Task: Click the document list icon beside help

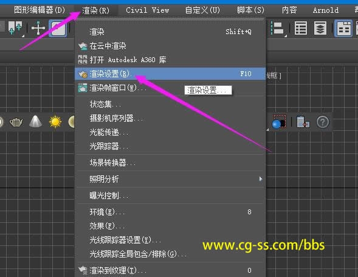Action: (303, 122)
